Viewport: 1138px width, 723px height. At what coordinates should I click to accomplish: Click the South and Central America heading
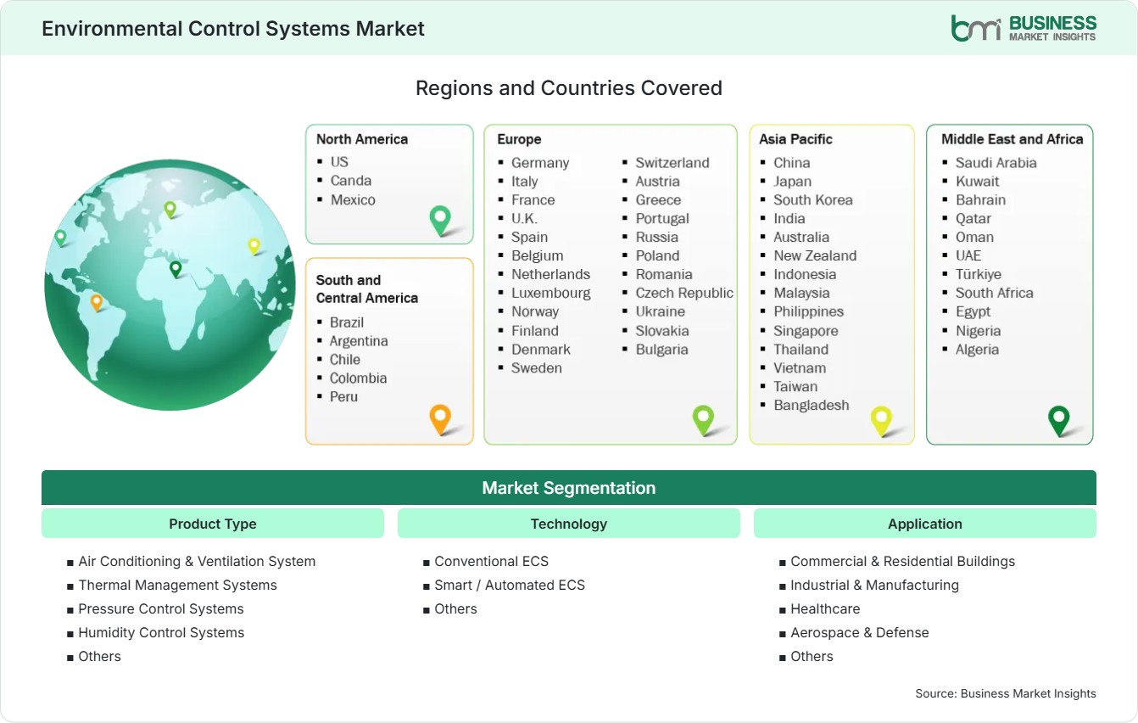click(x=367, y=289)
